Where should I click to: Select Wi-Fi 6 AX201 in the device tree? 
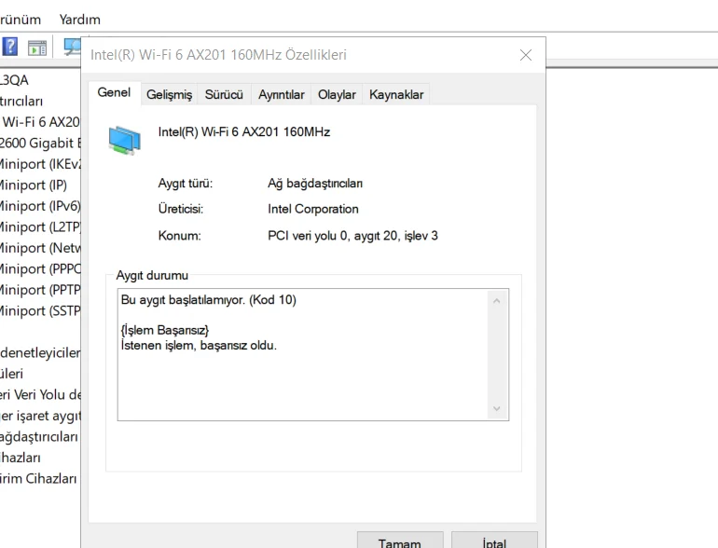40,122
